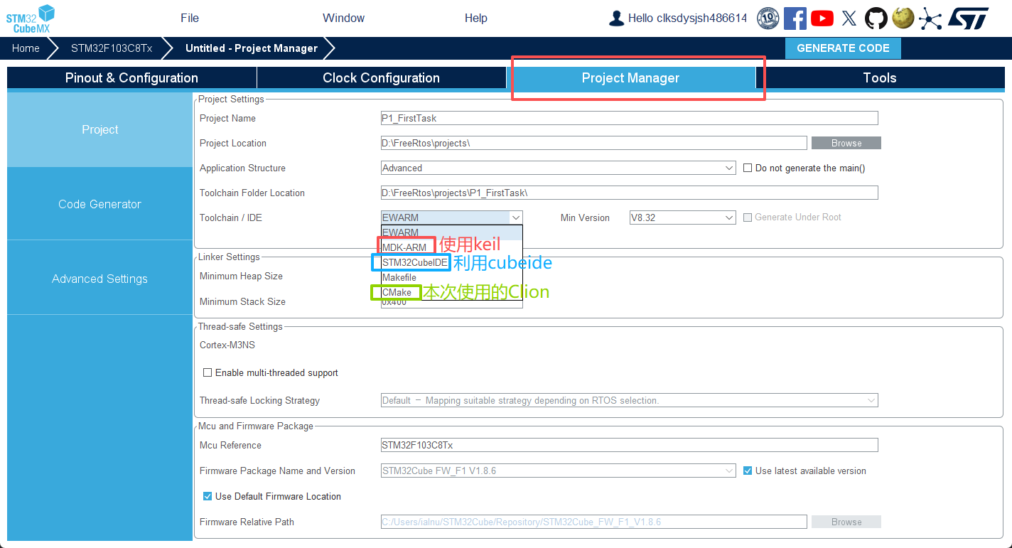Open the Code Generator side section
The width and height of the screenshot is (1012, 548).
coord(100,204)
